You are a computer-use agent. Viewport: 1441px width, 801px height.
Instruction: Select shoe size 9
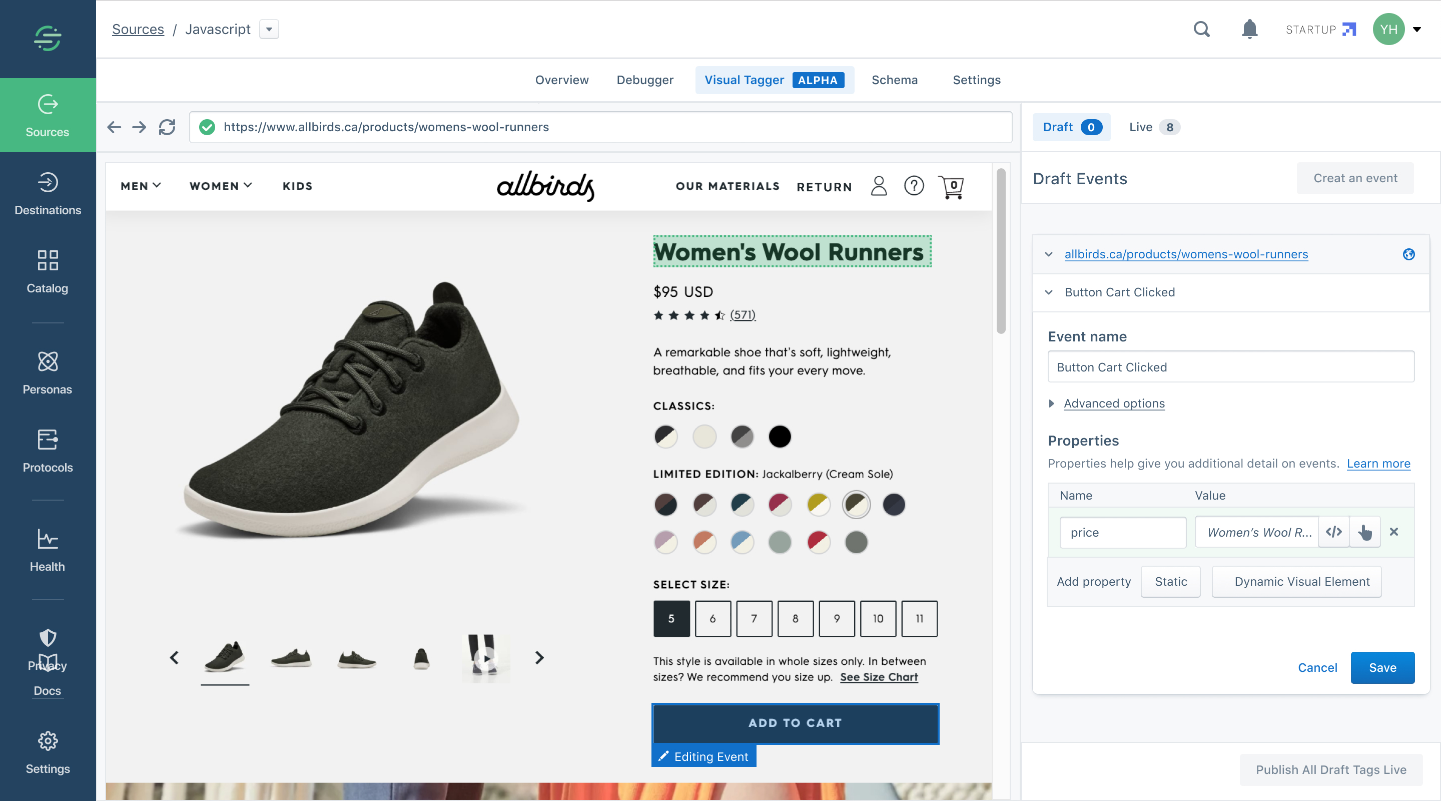click(x=837, y=618)
